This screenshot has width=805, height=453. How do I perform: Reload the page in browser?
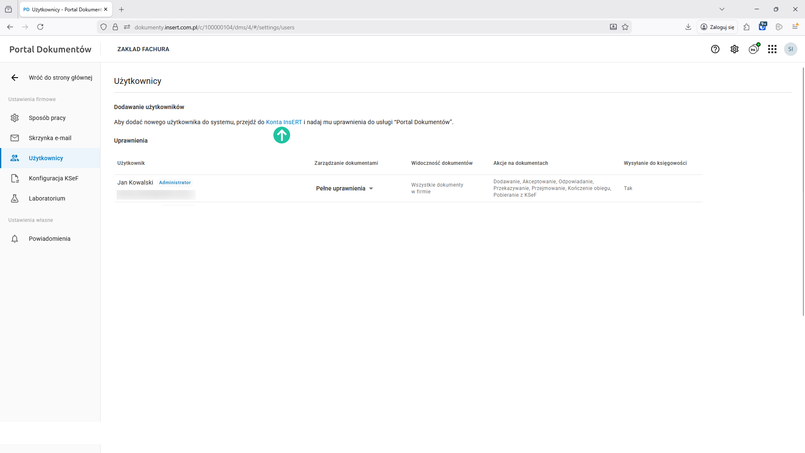pyautogui.click(x=40, y=27)
